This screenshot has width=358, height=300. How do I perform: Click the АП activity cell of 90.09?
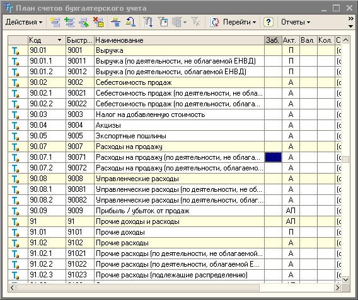pyautogui.click(x=291, y=211)
